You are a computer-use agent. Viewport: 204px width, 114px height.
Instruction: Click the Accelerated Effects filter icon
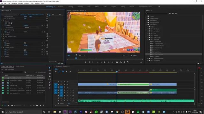tap(170, 13)
